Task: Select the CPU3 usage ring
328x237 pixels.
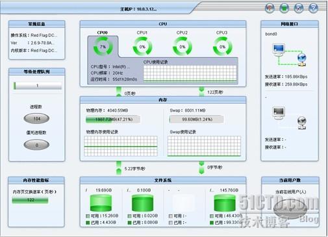Action: click(x=222, y=46)
